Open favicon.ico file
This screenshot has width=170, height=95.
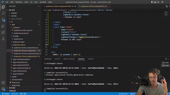[16, 83]
